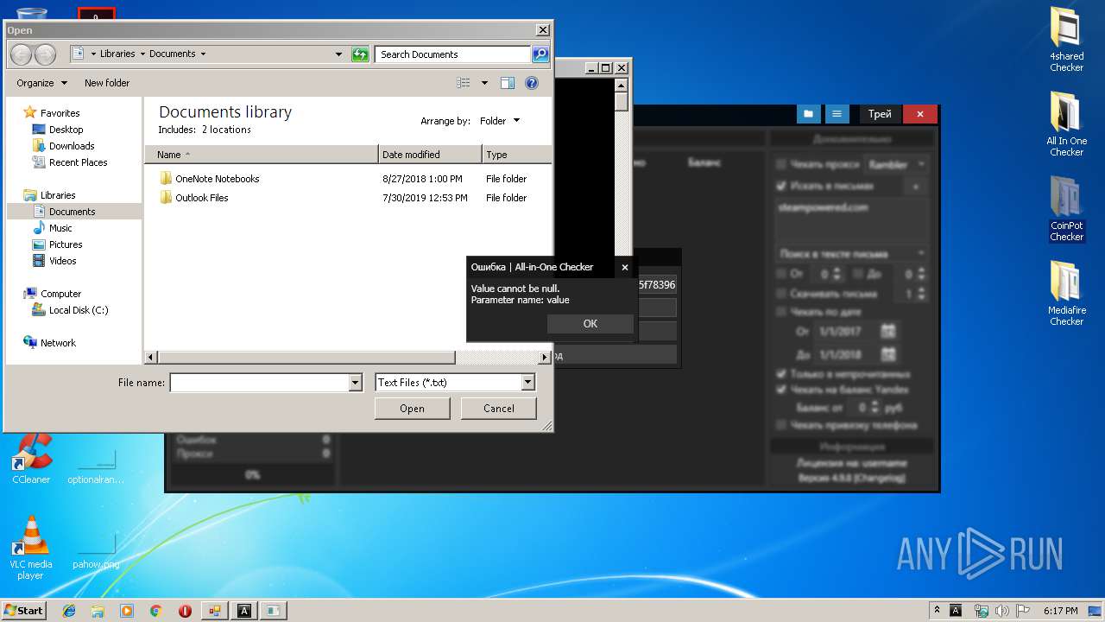The image size is (1105, 622).
Task: Toggle the check-by-date checkbox
Action: point(781,312)
